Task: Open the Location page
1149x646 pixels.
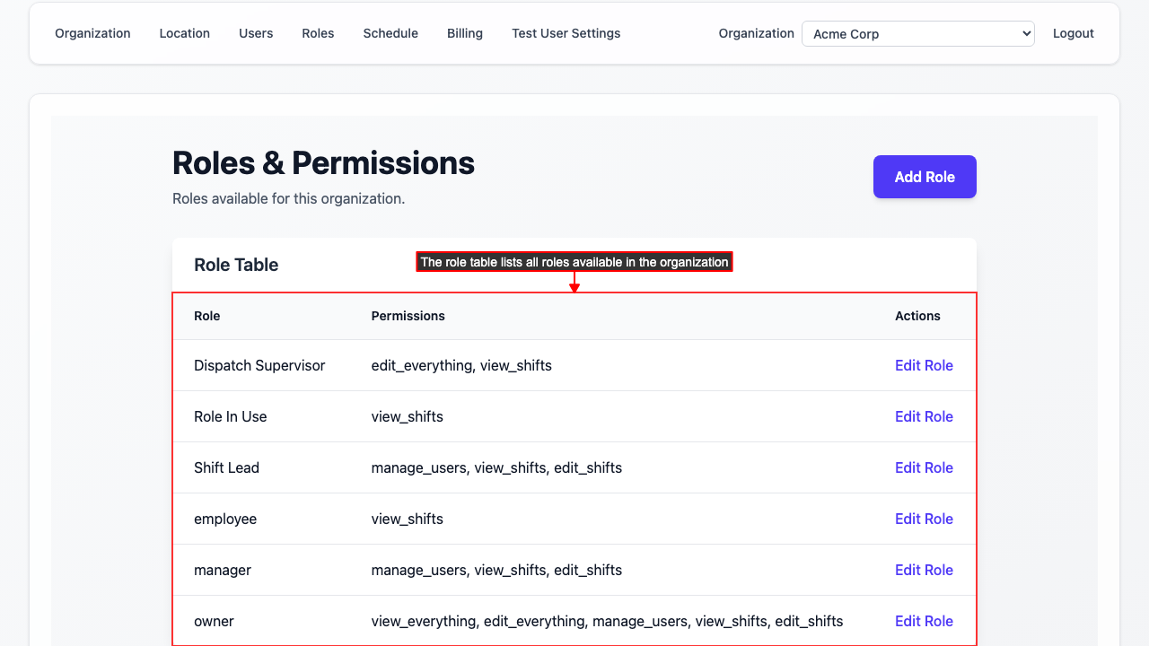Action: 184,33
